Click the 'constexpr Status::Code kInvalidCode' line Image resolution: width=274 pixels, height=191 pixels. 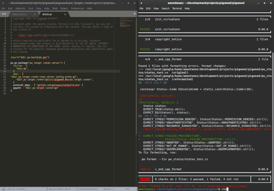[x=196, y=89]
